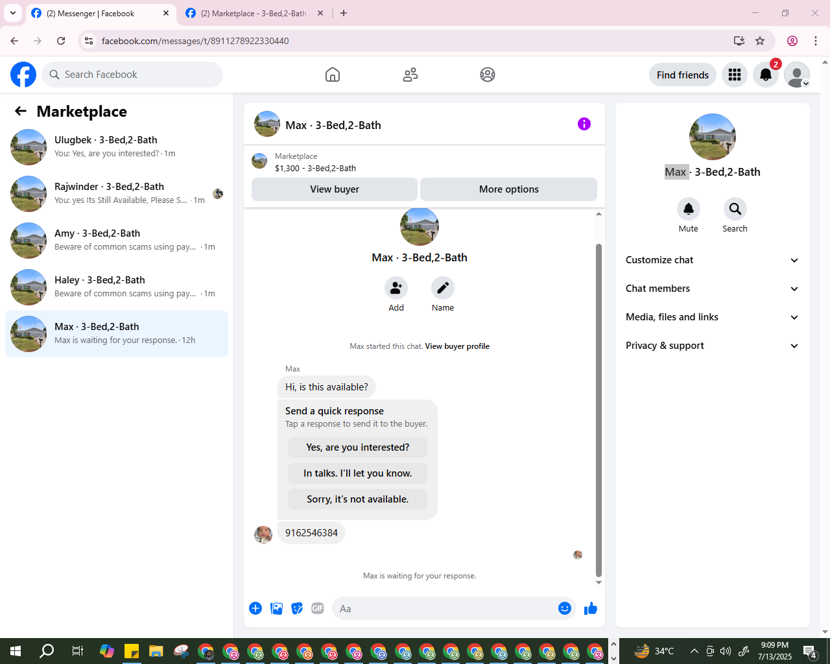Choose a sticker in the composer

[297, 608]
